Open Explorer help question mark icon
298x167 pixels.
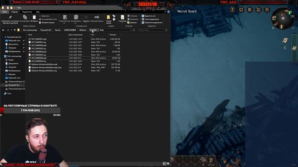point(169,12)
